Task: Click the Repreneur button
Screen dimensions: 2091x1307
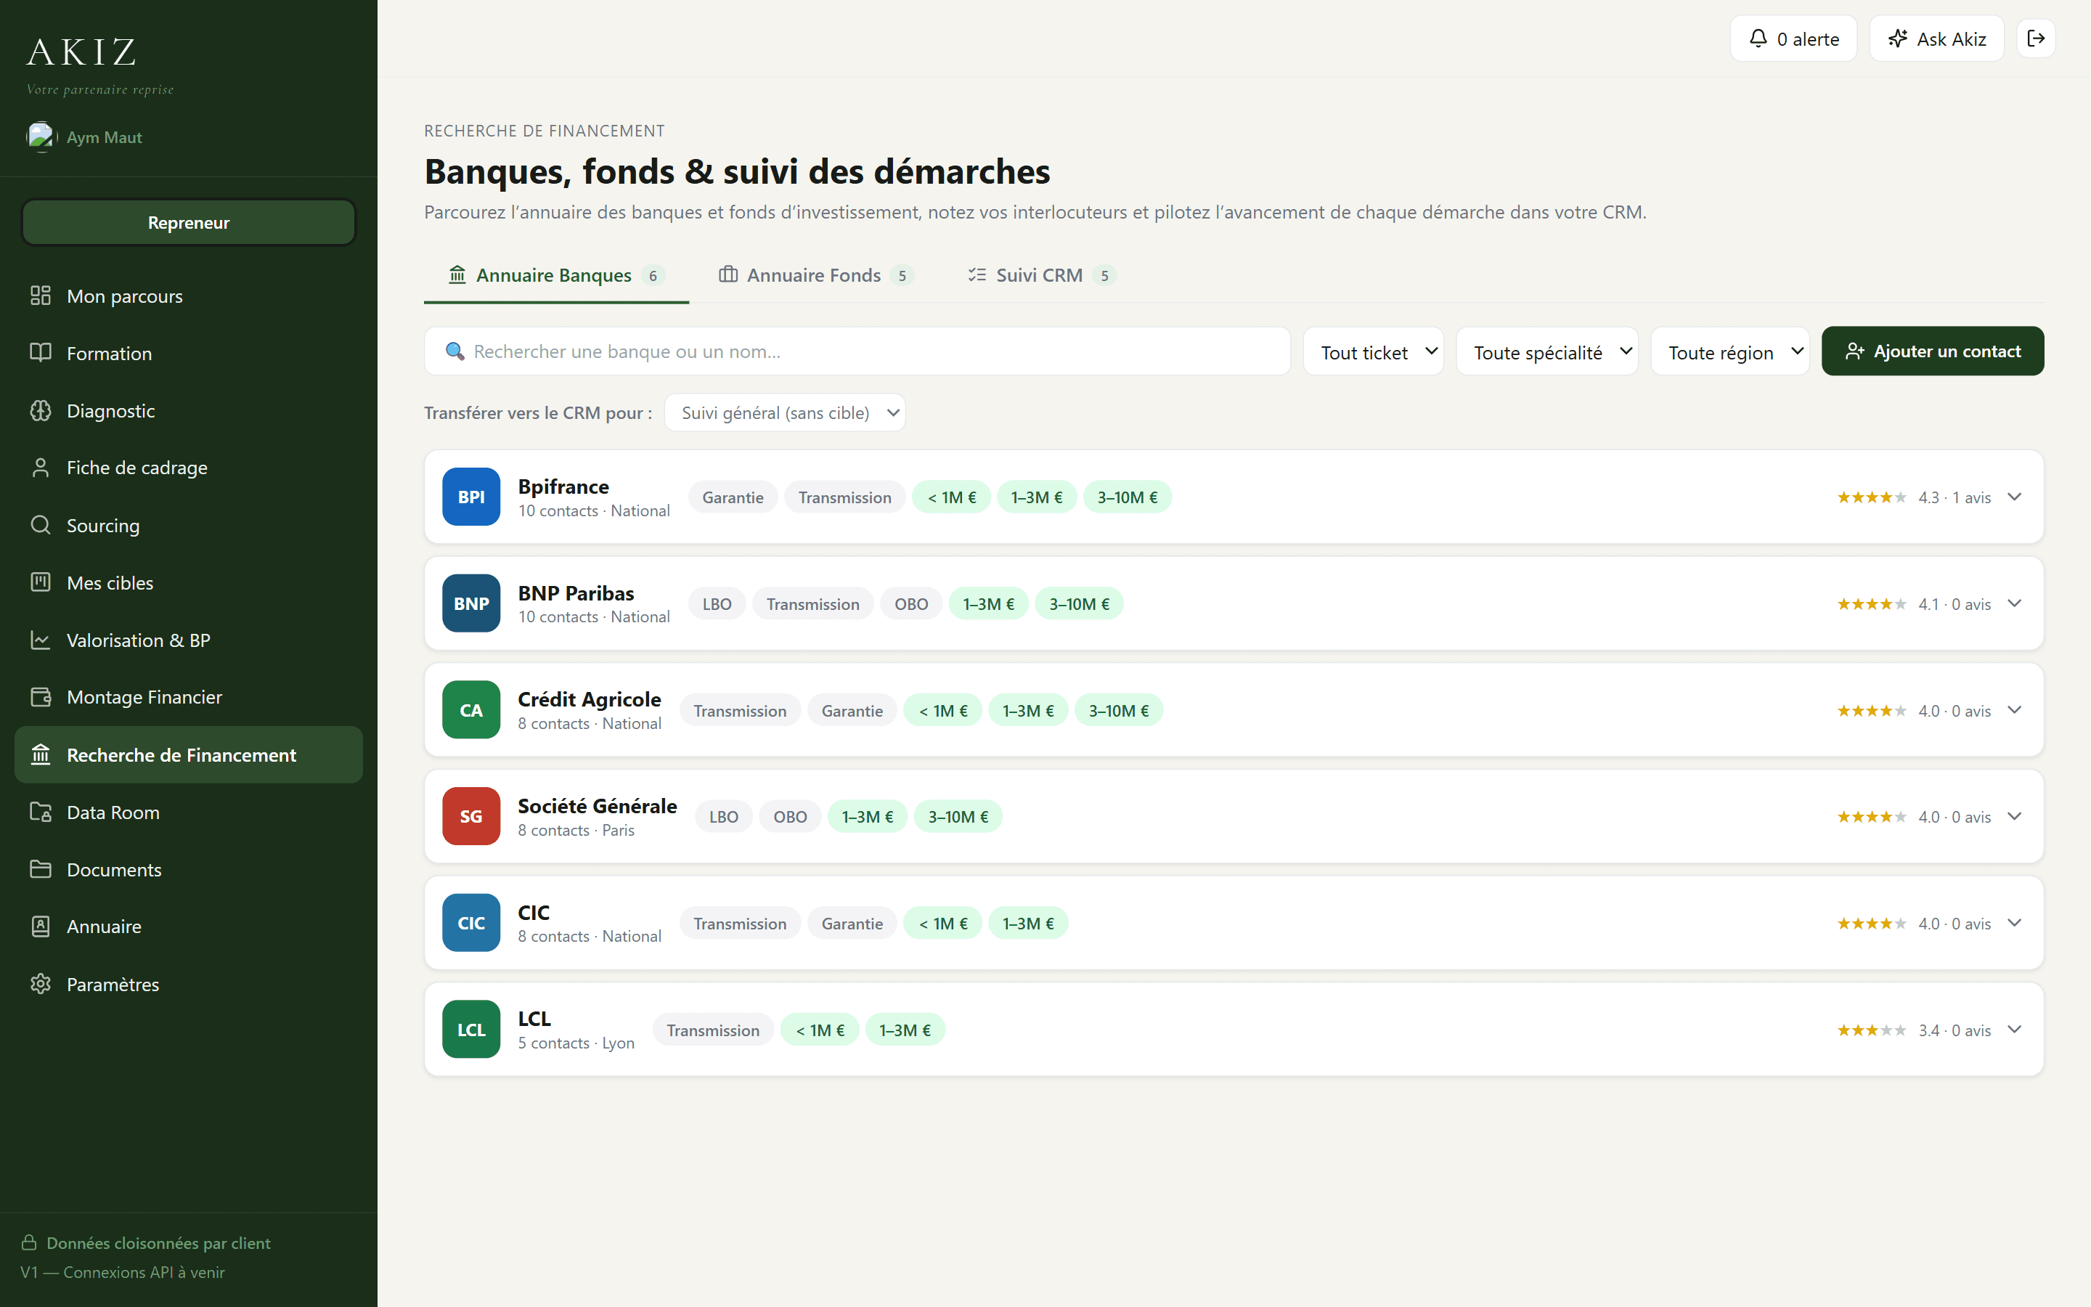Action: click(188, 222)
